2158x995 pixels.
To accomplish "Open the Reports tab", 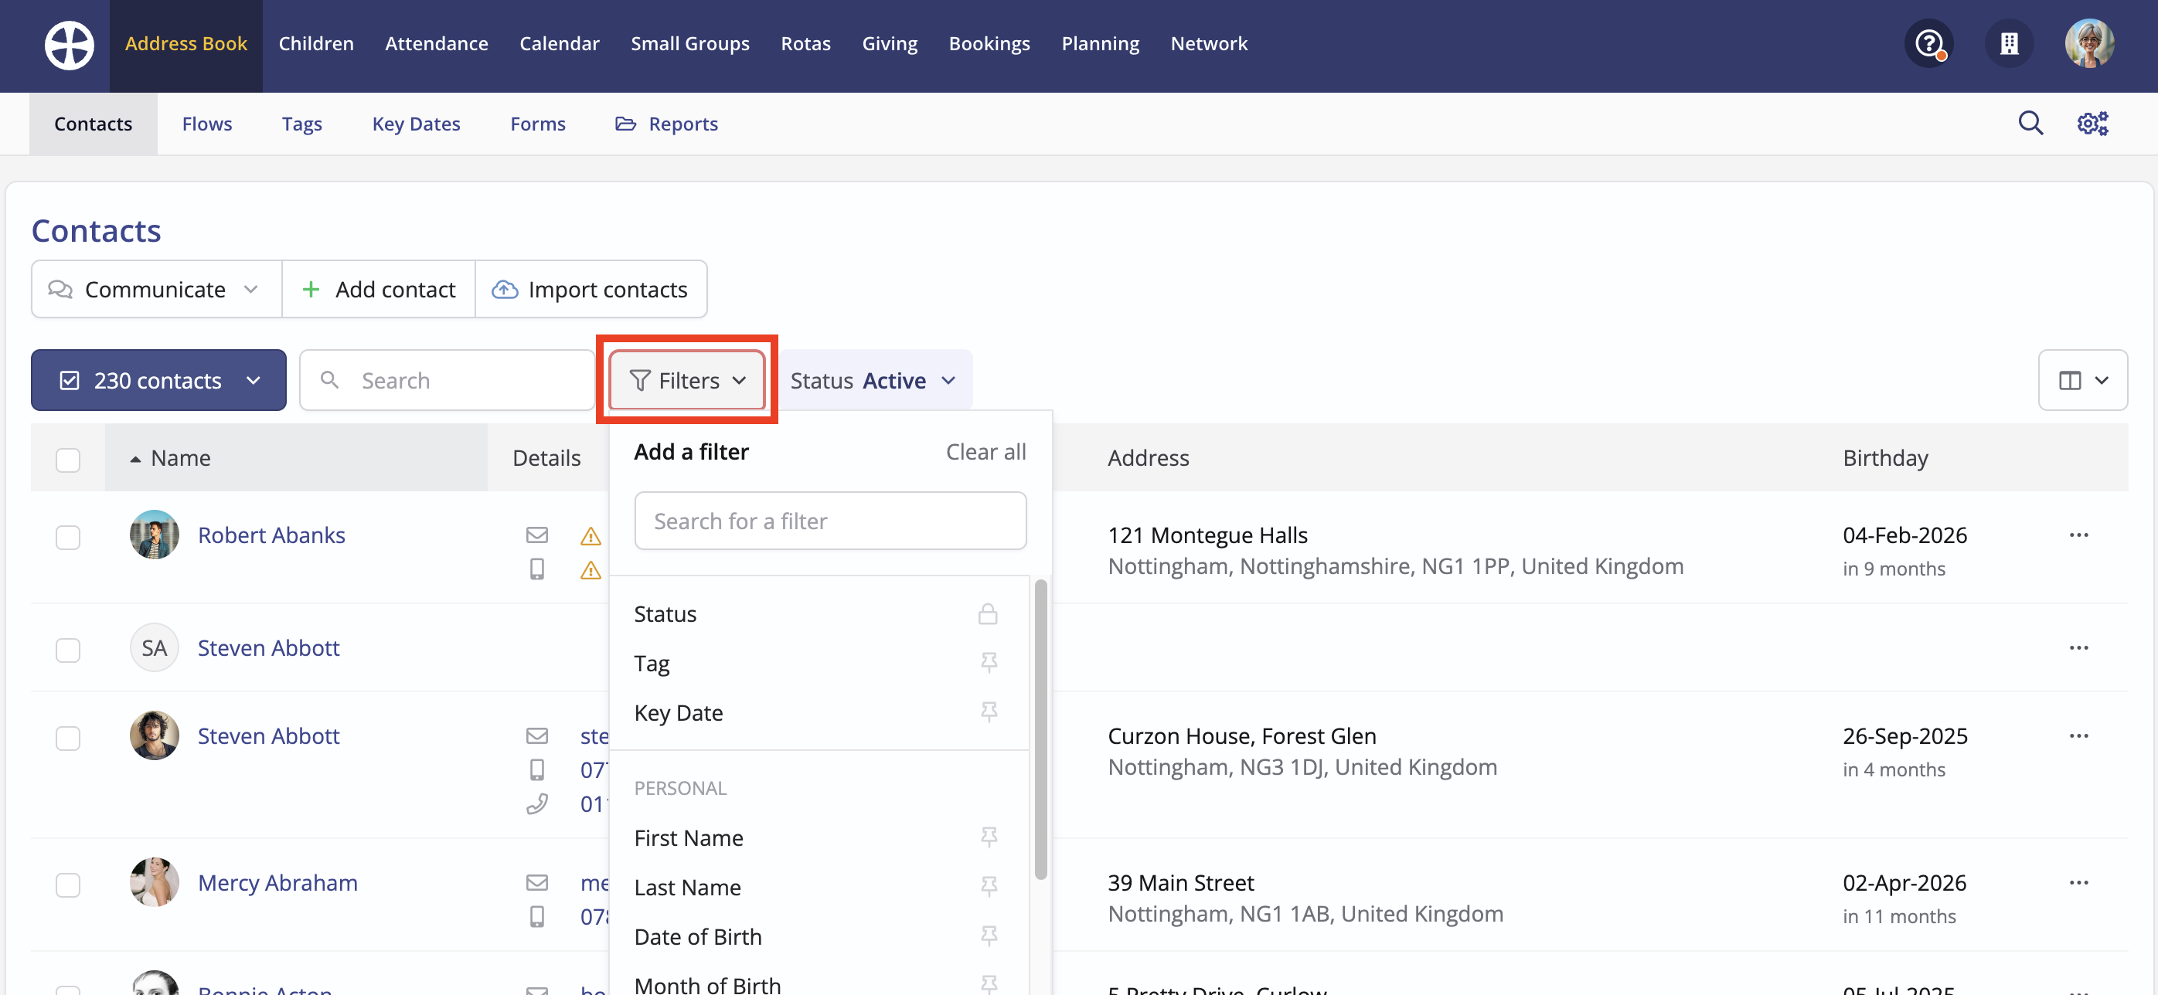I will tap(667, 124).
